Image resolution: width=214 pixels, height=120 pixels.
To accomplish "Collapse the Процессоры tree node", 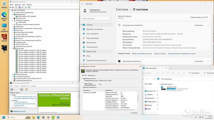I will point(12,48).
